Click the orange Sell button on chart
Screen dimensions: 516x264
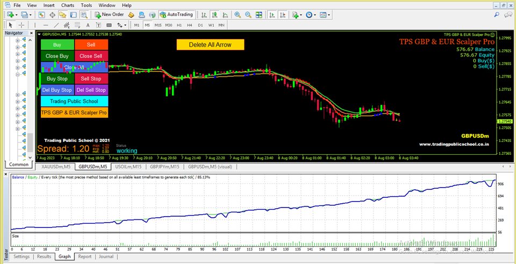coord(91,45)
